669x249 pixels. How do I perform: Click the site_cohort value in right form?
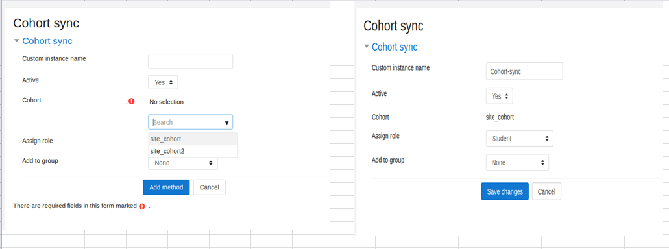(500, 117)
